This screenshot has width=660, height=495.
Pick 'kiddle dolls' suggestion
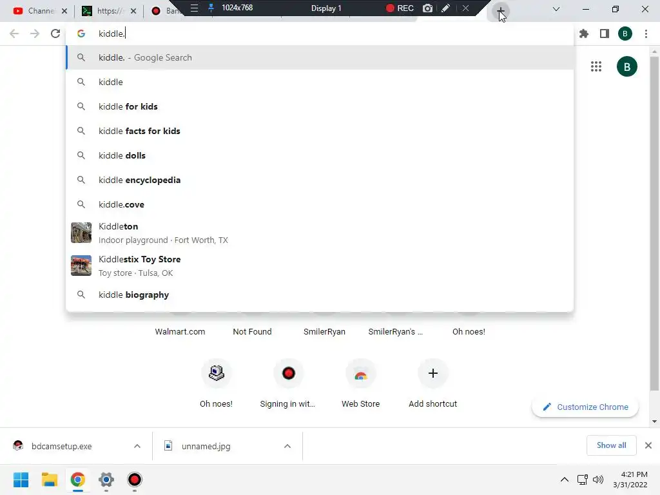coord(320,155)
